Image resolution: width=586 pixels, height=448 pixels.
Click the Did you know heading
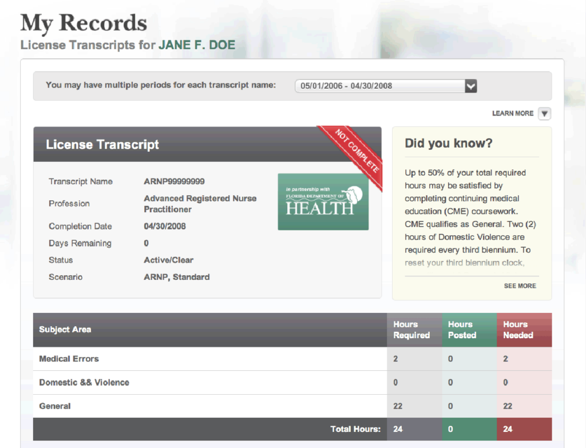[x=448, y=143]
